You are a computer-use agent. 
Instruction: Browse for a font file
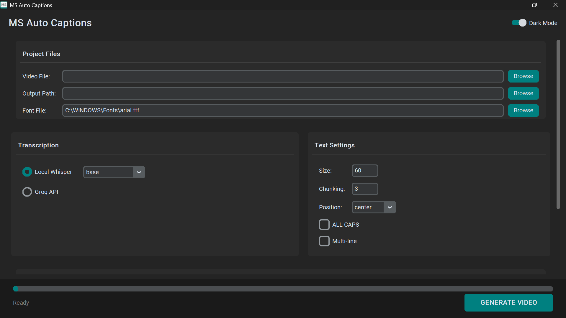point(523,110)
